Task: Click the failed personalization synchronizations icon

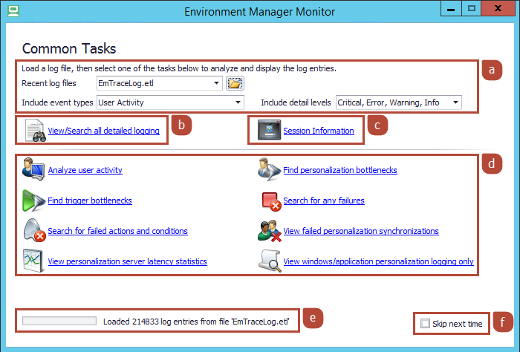Action: (x=268, y=231)
